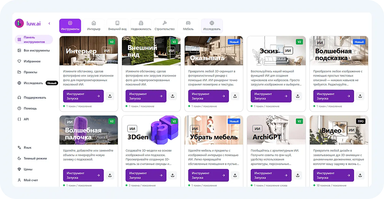
Task: Open Избранное favorites with heart icon
Action: pos(32,61)
